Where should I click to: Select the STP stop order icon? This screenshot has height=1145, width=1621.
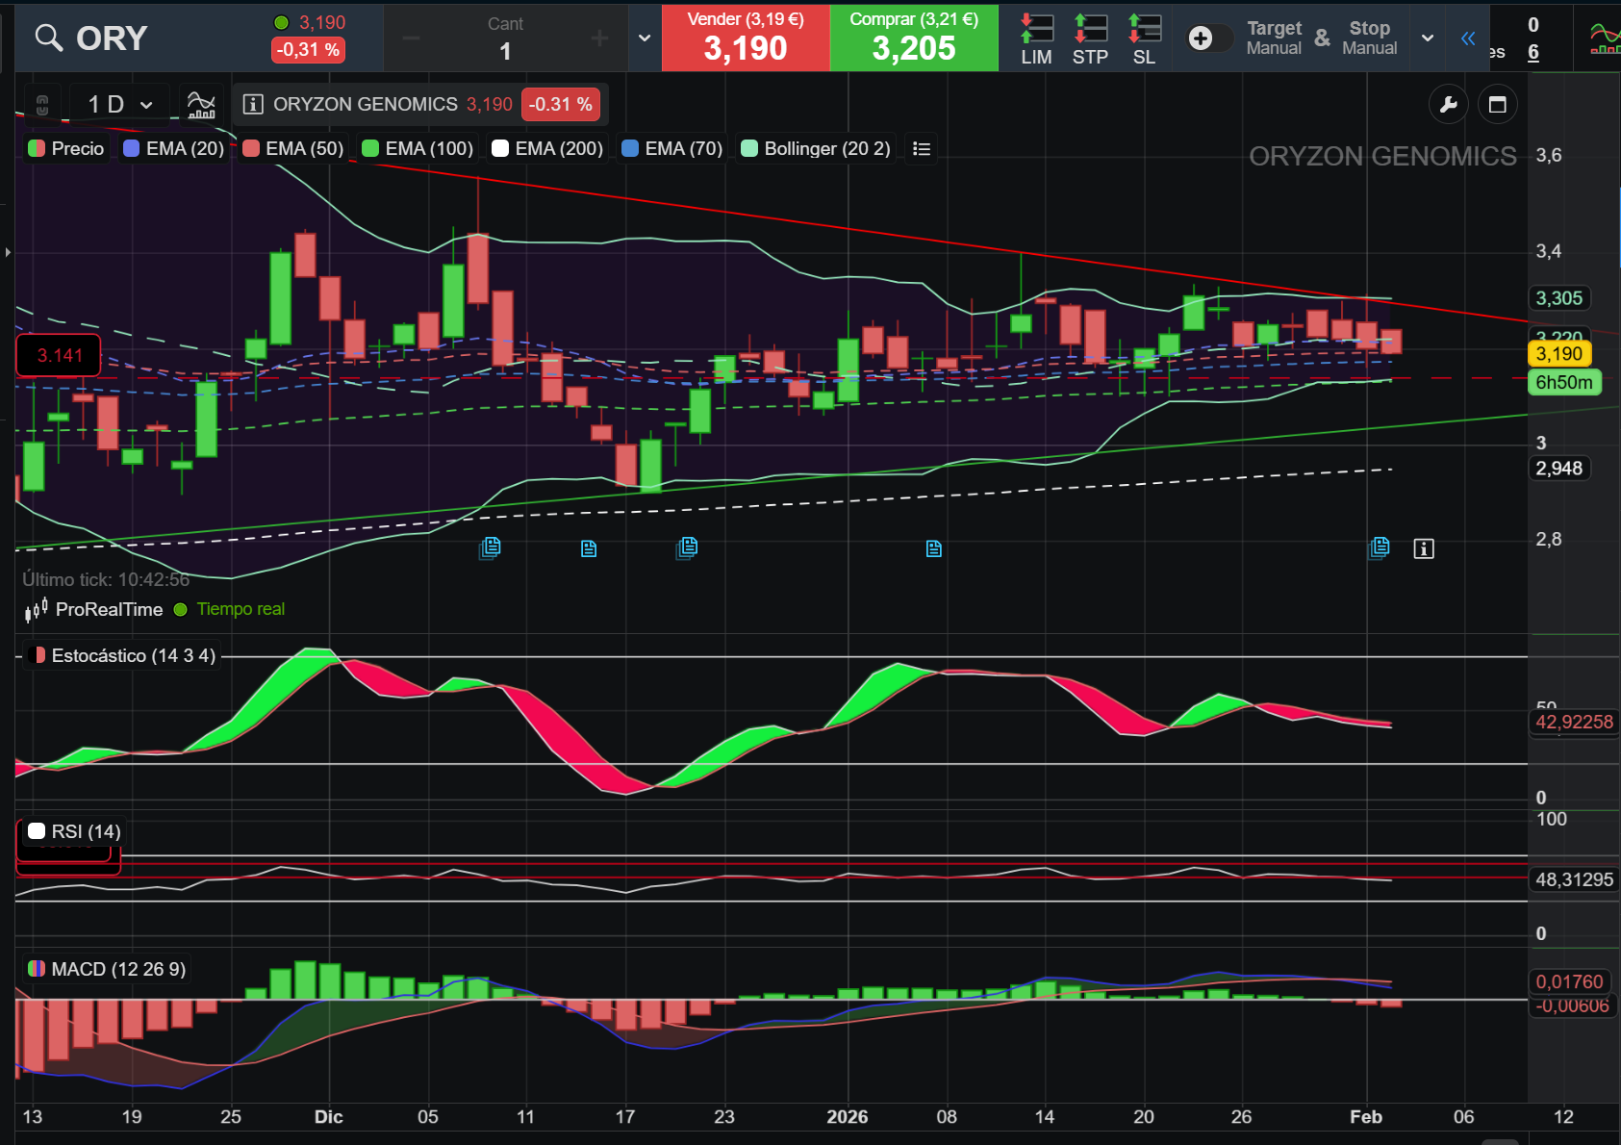[x=1090, y=38]
